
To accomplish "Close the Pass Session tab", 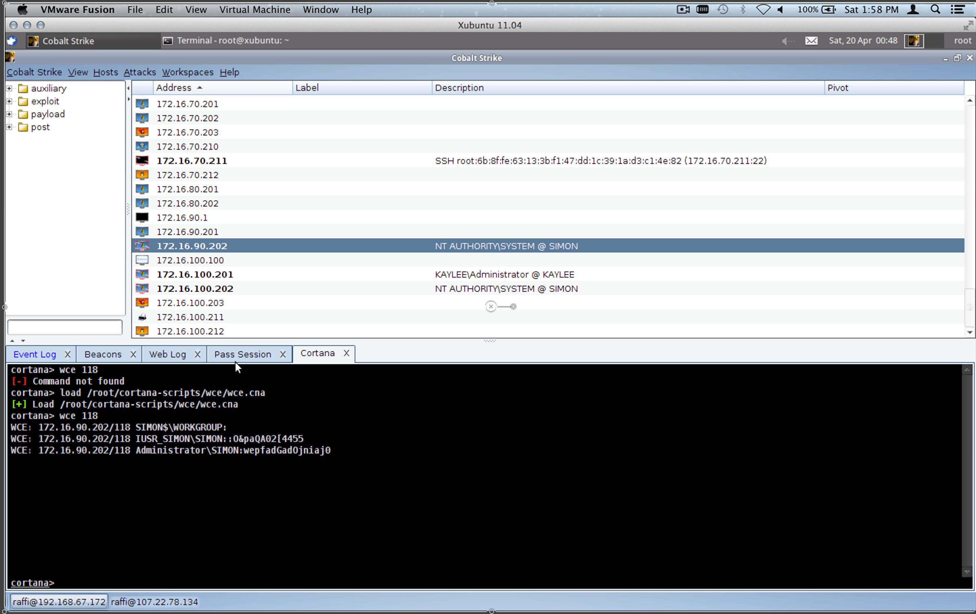I will pyautogui.click(x=283, y=354).
